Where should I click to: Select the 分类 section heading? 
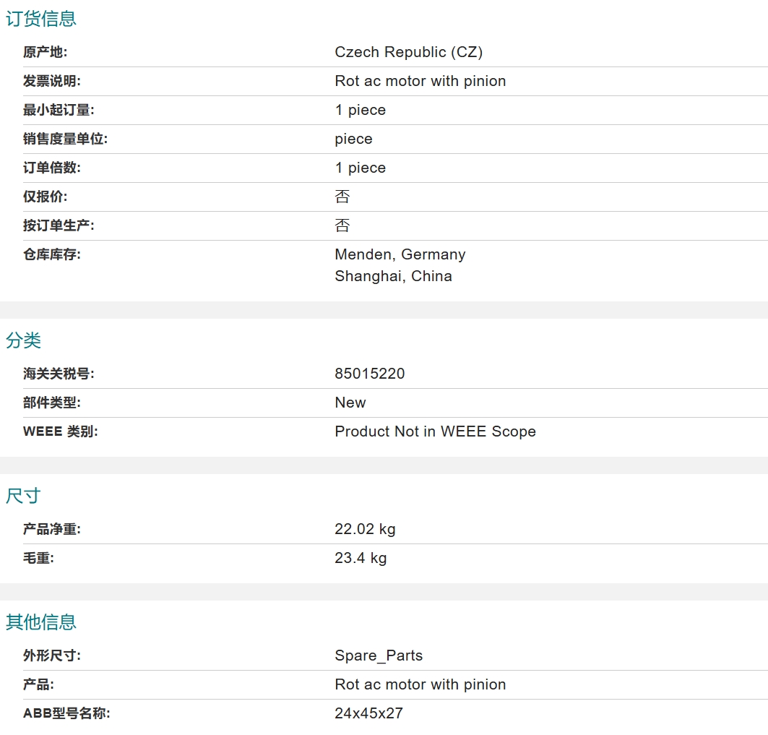point(24,340)
